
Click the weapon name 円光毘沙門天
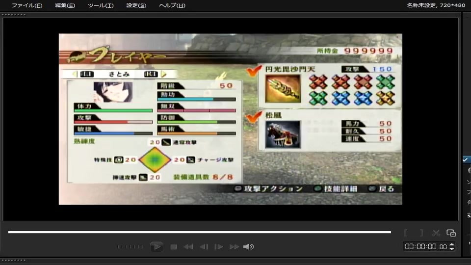click(x=290, y=69)
